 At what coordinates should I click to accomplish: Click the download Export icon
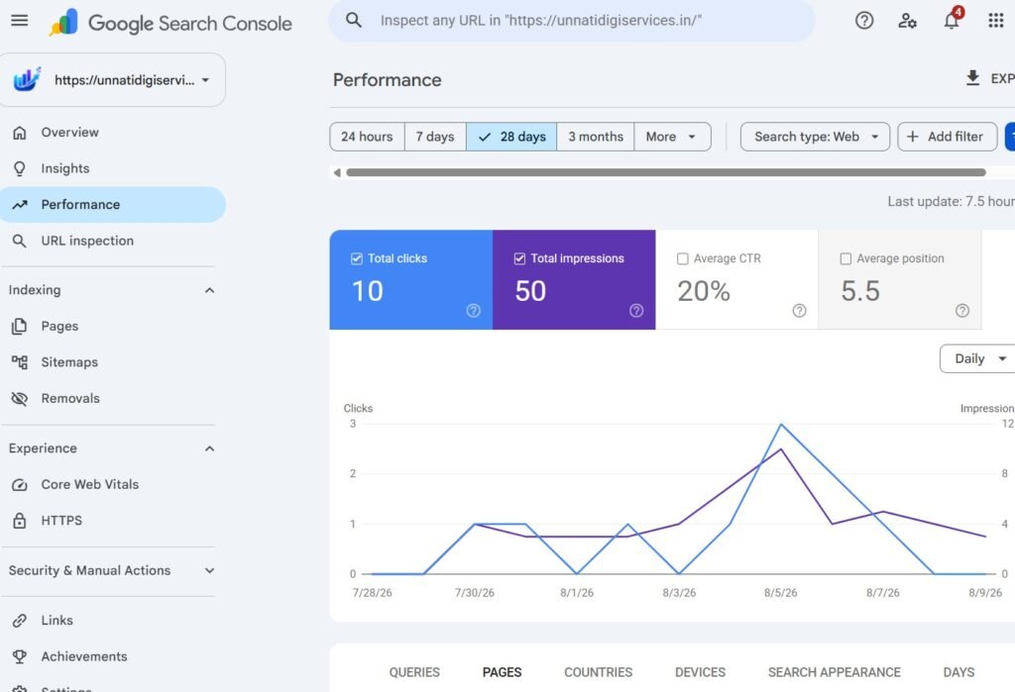972,78
